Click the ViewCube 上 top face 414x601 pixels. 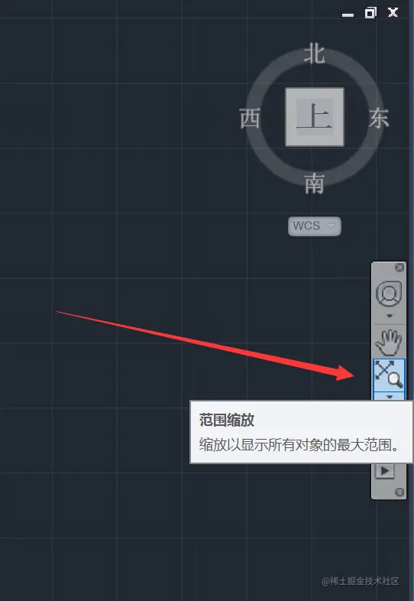315,117
